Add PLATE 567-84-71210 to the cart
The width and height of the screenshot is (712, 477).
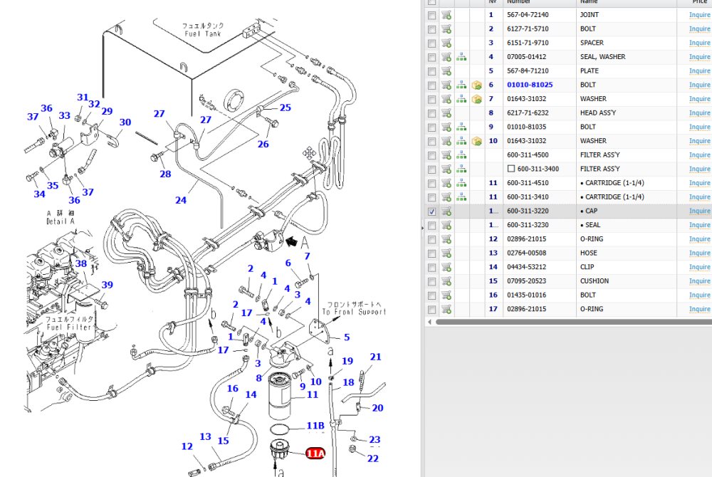[x=446, y=71]
